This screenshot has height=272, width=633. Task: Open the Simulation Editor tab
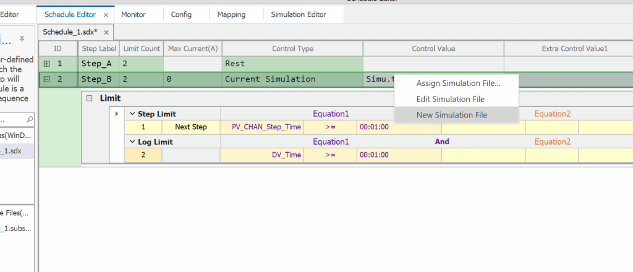299,15
